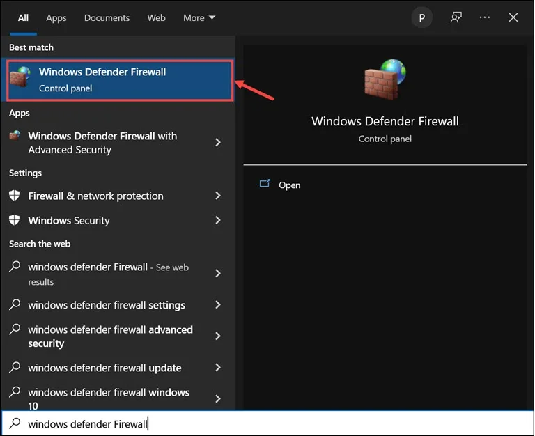Expand 'firewall settings' suggestion chevron
The image size is (535, 436).
217,304
